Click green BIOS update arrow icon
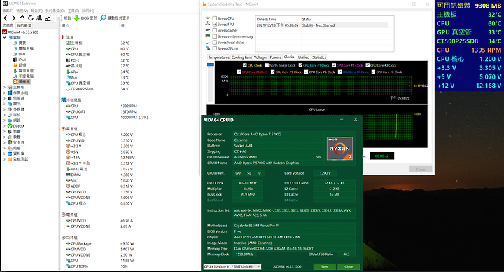 point(77,18)
